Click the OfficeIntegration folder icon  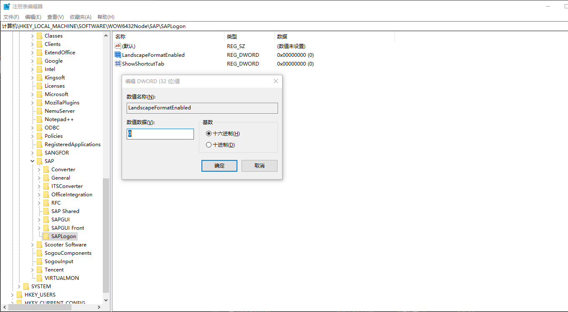coord(46,194)
